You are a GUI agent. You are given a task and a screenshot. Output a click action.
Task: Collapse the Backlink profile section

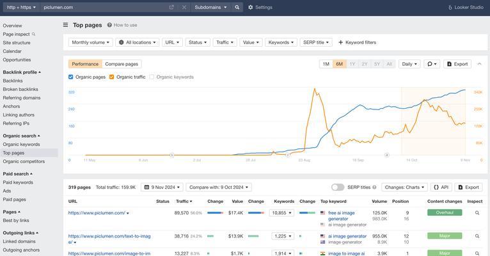pos(22,72)
